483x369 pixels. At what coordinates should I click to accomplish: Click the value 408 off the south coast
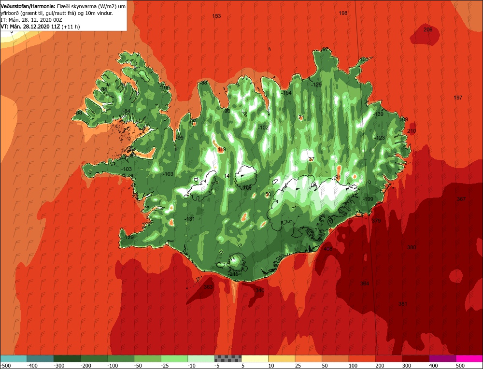328,249
